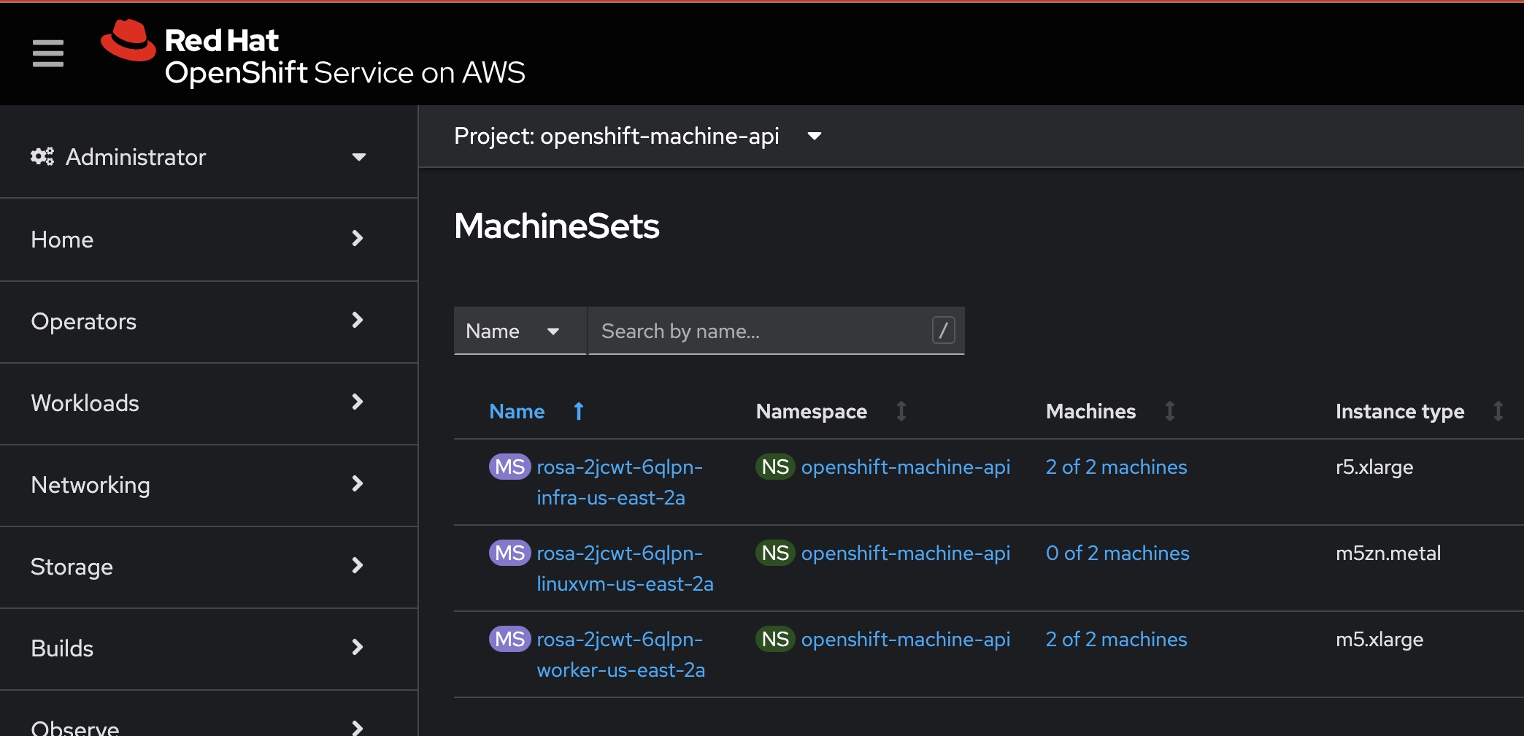Click the MS badge on the linuxvm row
The image size is (1524, 736).
click(509, 553)
